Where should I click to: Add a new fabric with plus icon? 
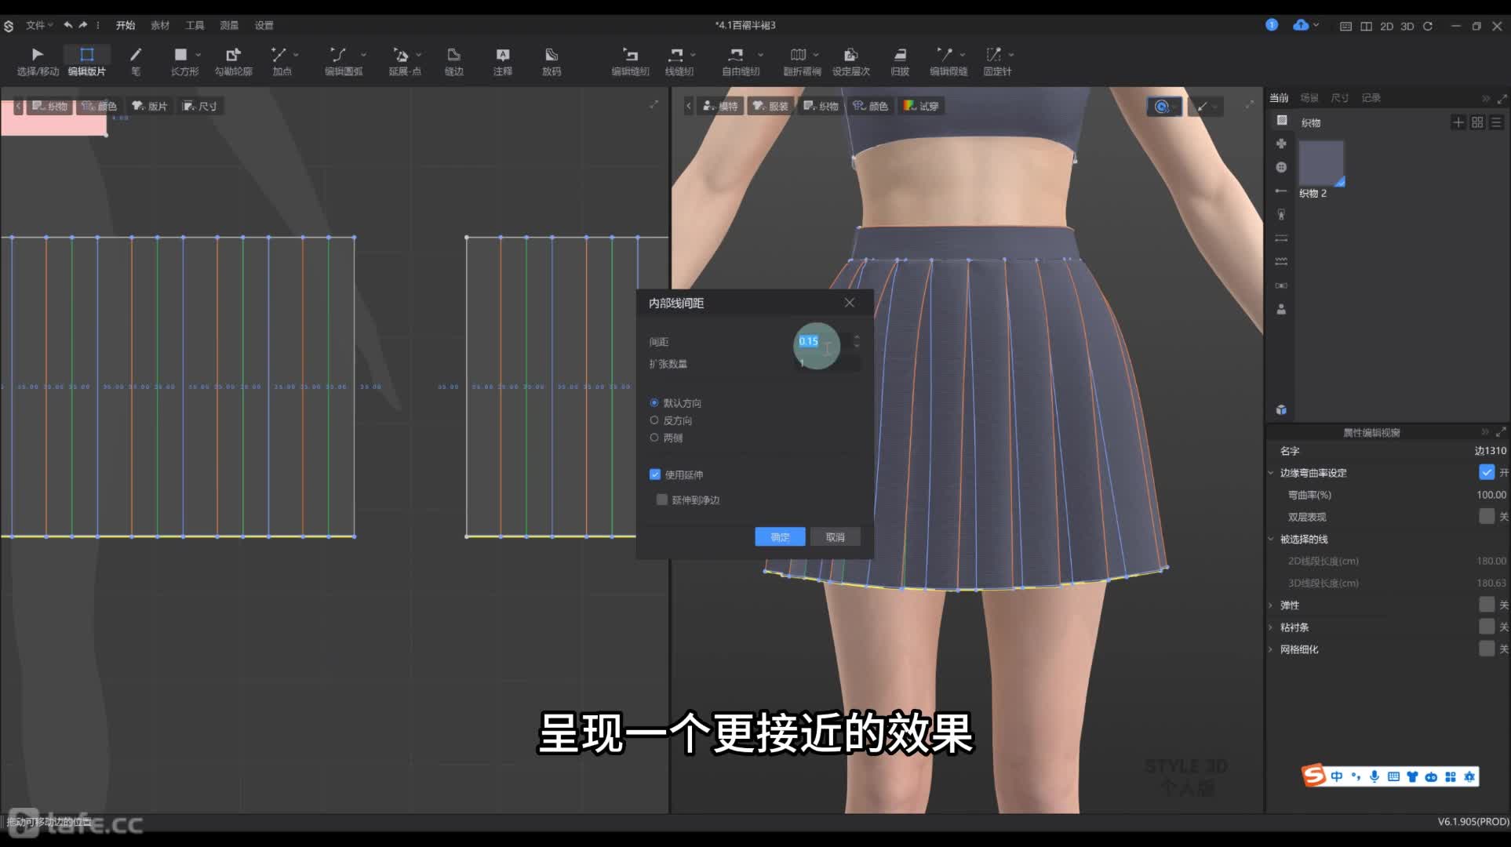(1458, 122)
